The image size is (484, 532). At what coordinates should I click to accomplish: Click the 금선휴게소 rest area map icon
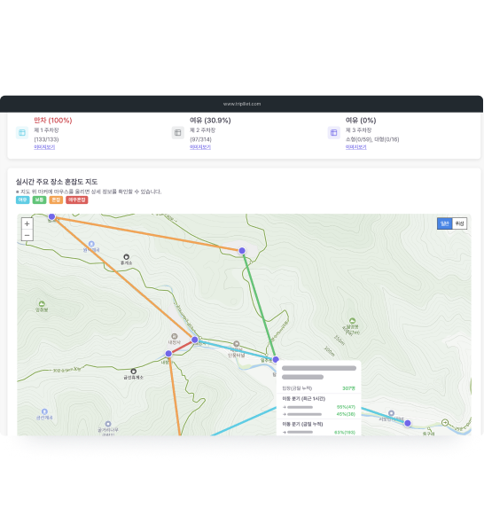click(133, 372)
